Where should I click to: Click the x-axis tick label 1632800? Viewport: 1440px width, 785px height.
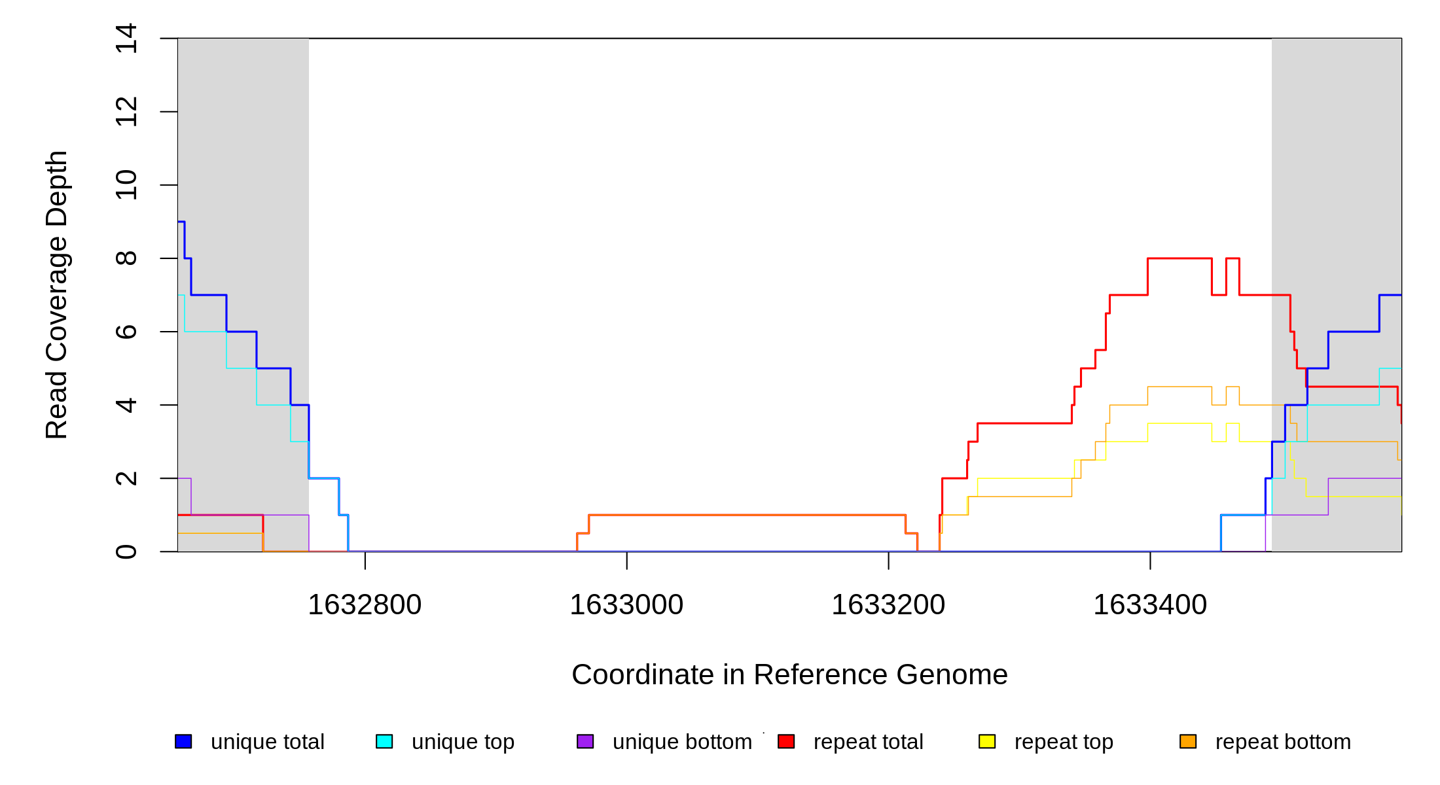click(365, 604)
